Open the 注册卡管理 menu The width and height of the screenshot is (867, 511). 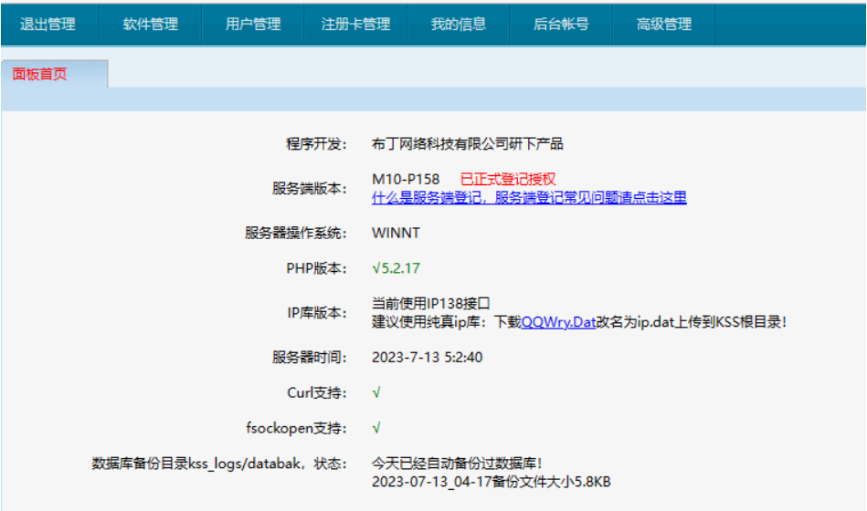(355, 25)
